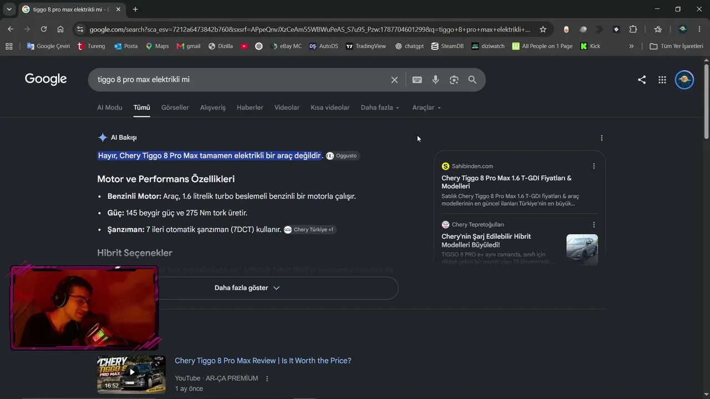Reload the current page

point(44,29)
